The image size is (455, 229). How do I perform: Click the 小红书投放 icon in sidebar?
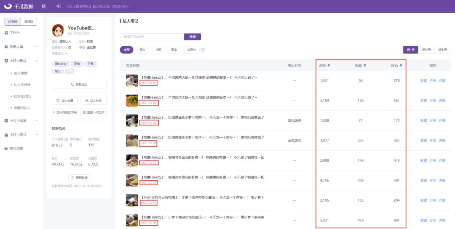6,61
